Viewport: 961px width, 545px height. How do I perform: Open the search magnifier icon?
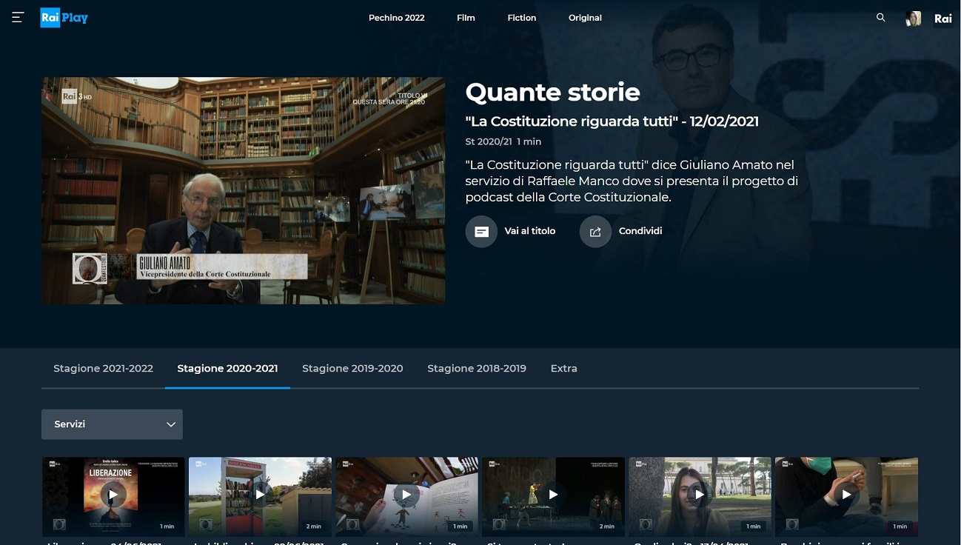click(880, 18)
